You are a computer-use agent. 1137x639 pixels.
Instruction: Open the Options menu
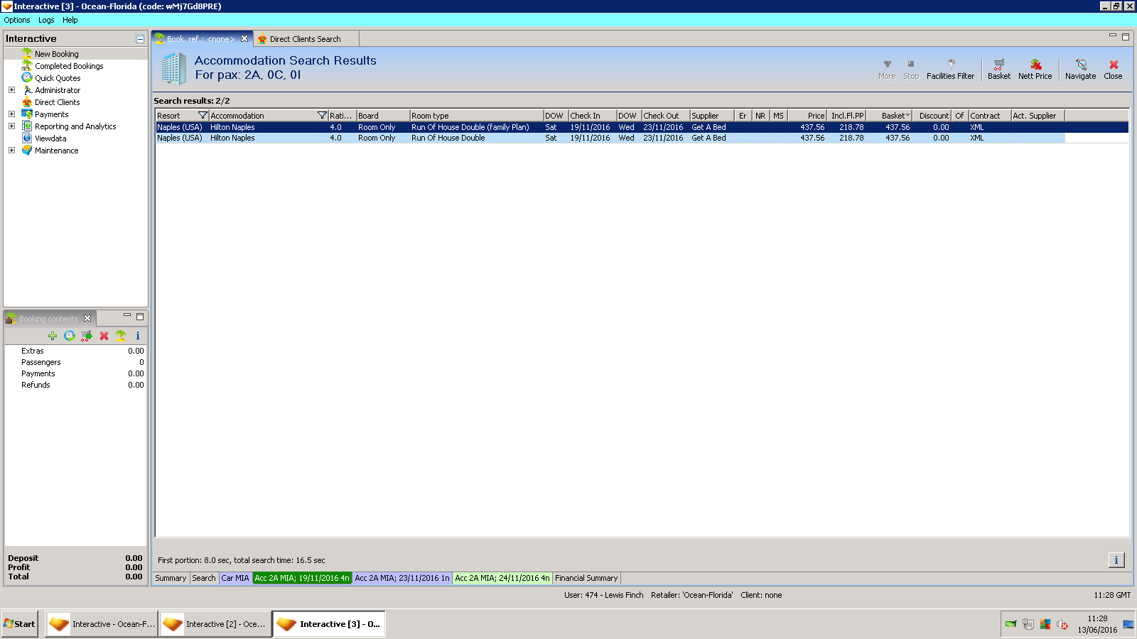17,20
